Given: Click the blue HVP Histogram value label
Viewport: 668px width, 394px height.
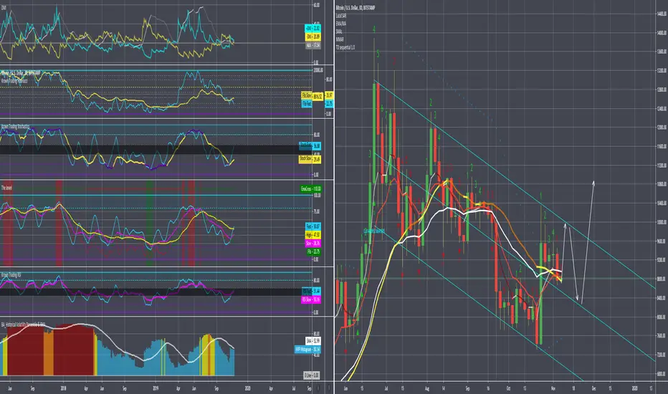Looking at the screenshot, I should [x=307, y=350].
